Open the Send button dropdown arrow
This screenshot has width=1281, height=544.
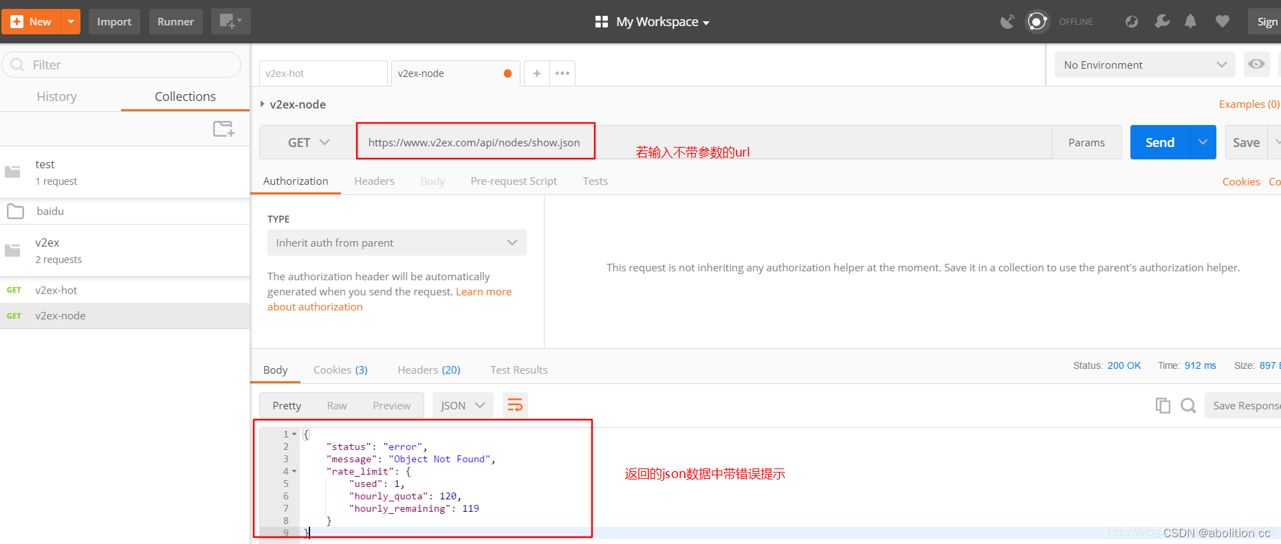pyautogui.click(x=1203, y=142)
